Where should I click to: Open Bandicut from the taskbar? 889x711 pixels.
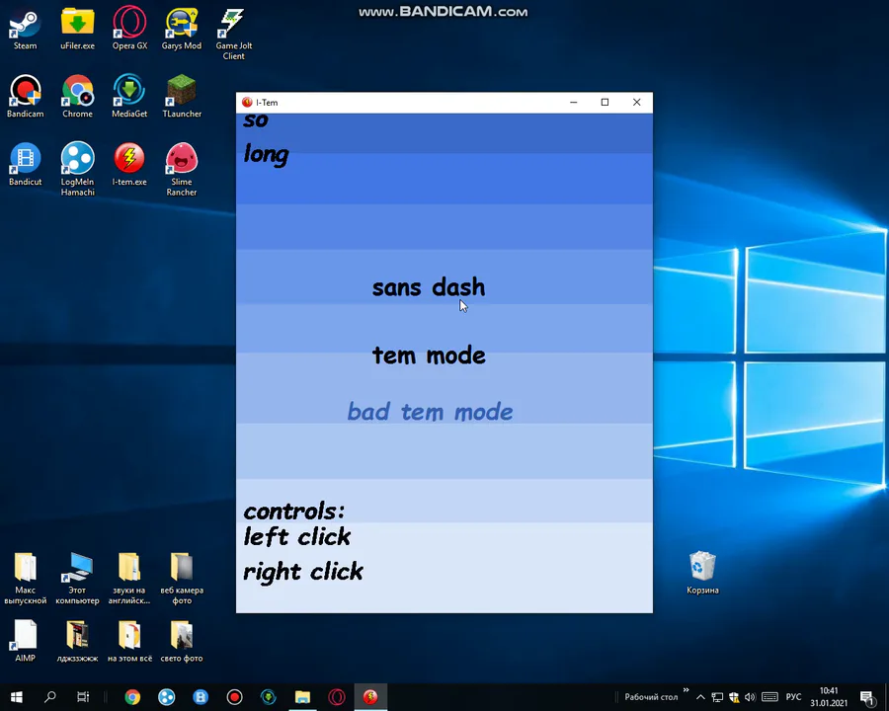pos(201,697)
